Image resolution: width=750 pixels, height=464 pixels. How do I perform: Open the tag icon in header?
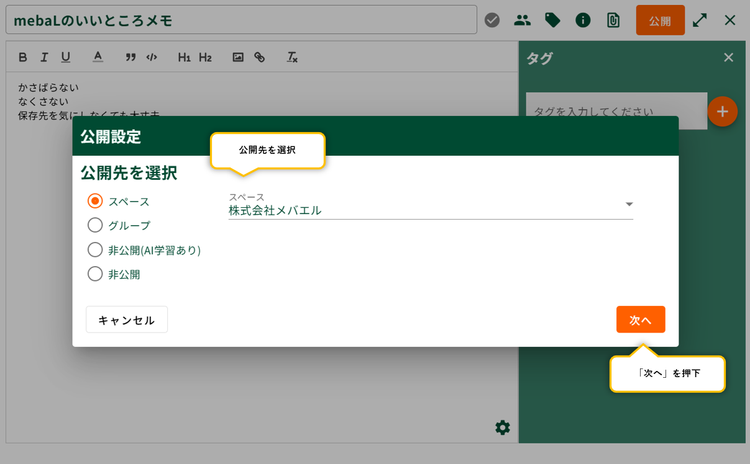click(552, 20)
